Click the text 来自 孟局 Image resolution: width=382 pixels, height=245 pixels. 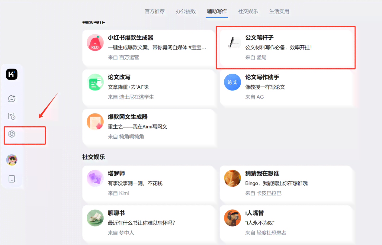click(x=256, y=57)
